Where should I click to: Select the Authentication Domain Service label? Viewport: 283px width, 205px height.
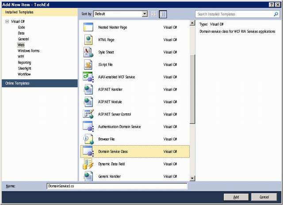(119, 127)
